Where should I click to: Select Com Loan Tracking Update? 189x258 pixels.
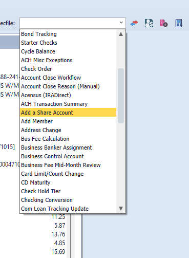tap(68, 209)
